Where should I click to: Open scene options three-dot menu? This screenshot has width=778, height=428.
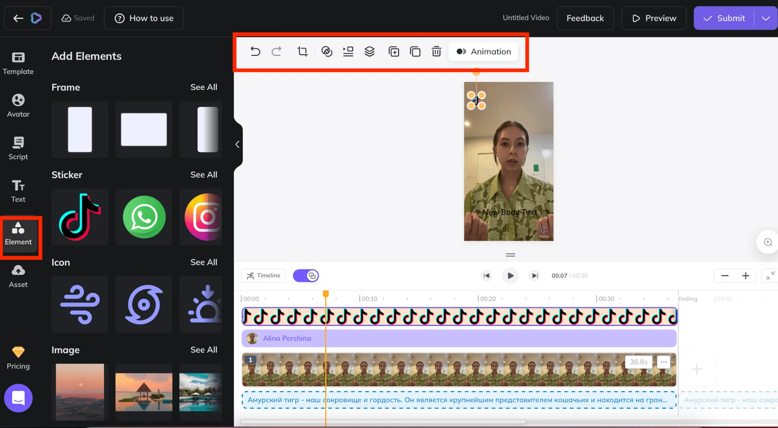[664, 362]
